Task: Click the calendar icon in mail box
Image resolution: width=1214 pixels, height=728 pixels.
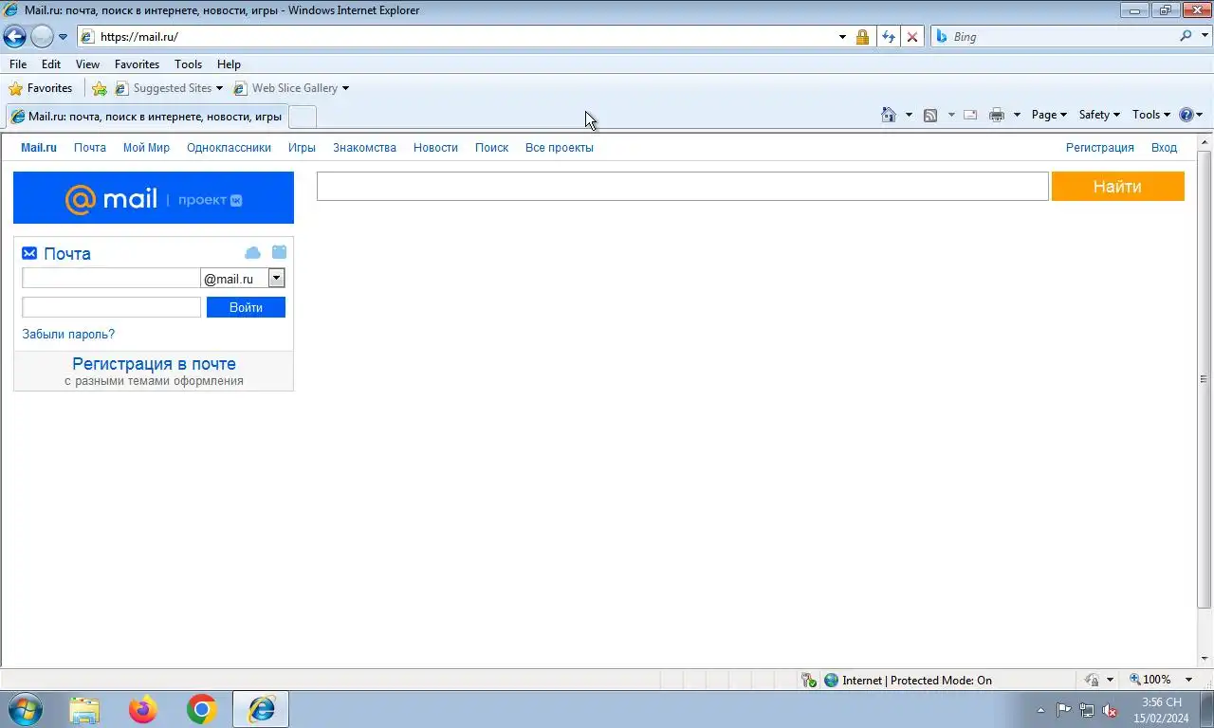Action: [x=279, y=252]
